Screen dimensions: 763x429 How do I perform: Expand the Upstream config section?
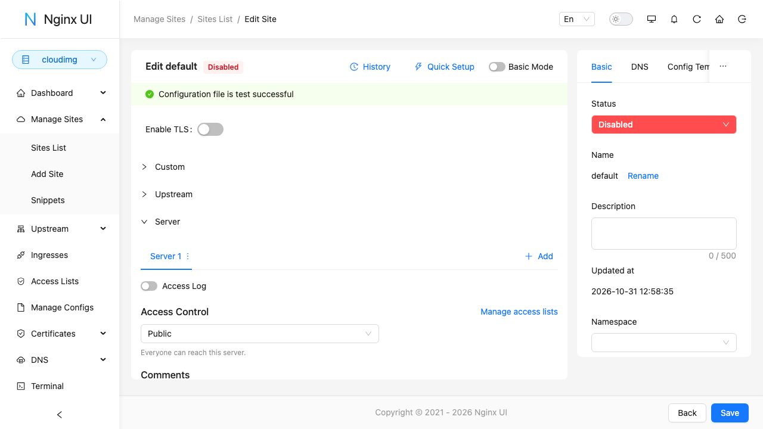(x=349, y=194)
